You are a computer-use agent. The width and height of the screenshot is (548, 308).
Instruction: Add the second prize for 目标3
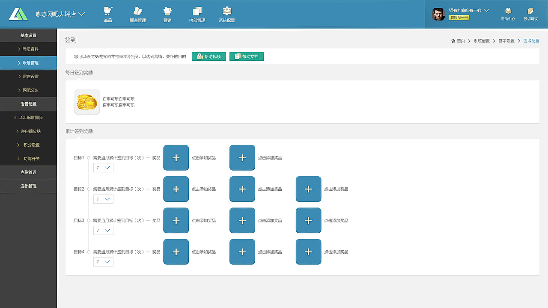click(242, 221)
